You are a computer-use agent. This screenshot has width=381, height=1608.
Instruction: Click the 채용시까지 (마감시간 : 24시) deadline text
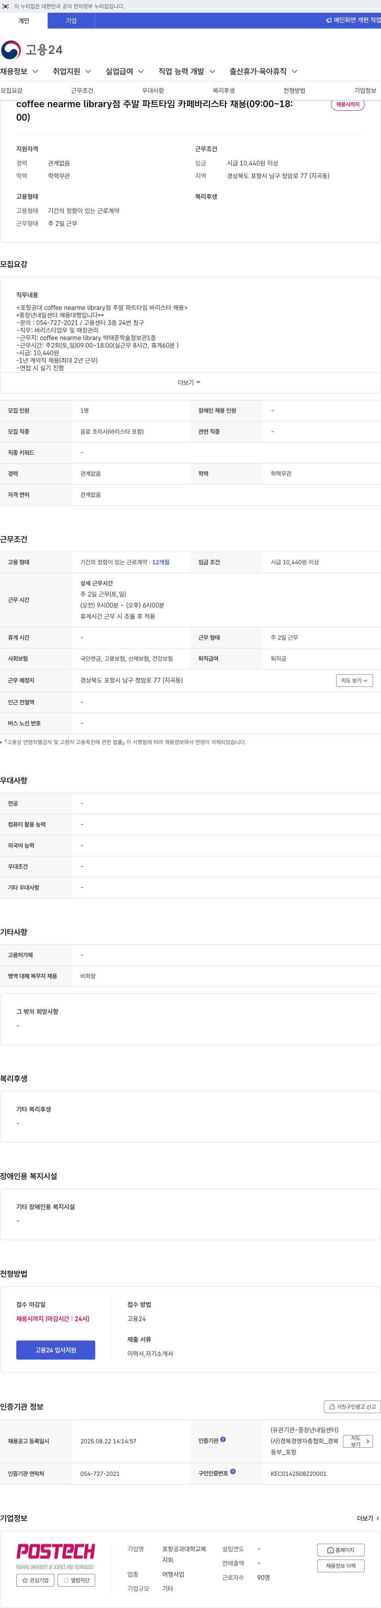(x=53, y=1319)
